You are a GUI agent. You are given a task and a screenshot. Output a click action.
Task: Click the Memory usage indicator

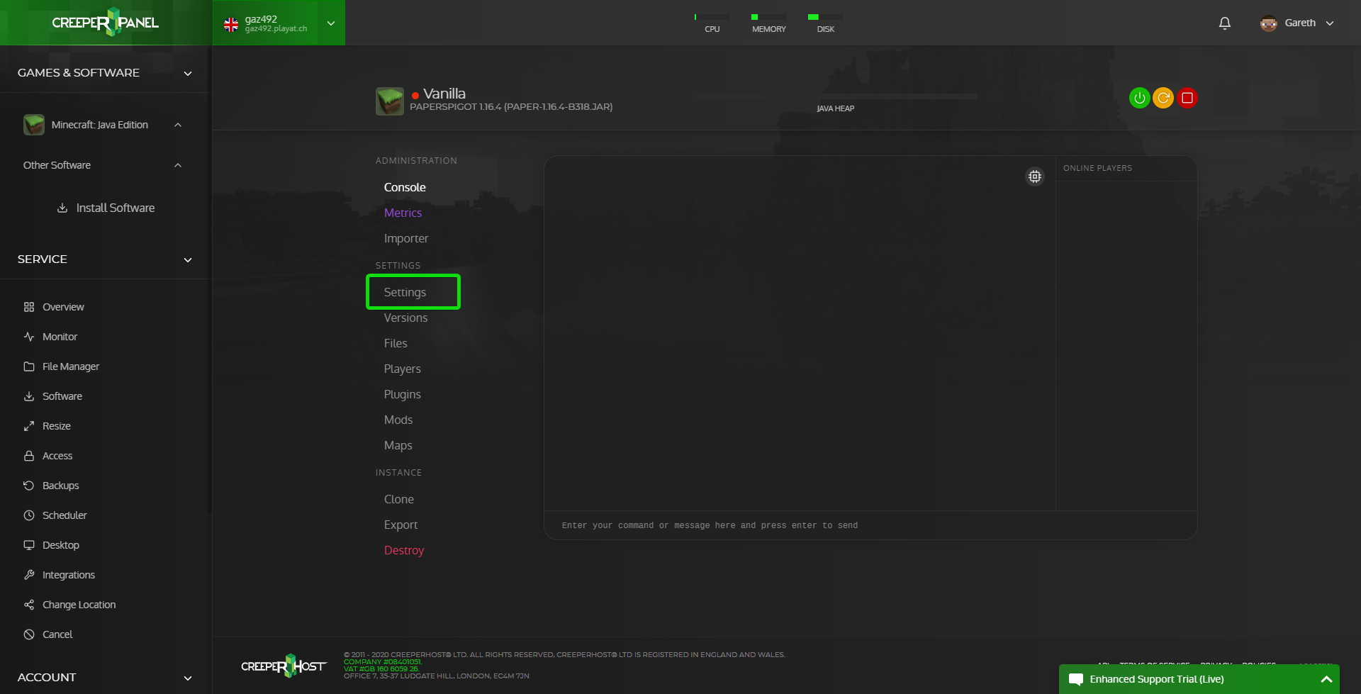pos(769,23)
